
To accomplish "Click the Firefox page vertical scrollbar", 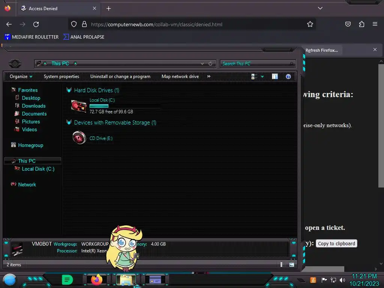I will pos(381,126).
